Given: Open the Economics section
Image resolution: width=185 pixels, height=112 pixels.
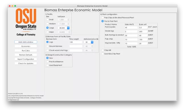Looking at the screenshot, I should (x=26, y=46).
